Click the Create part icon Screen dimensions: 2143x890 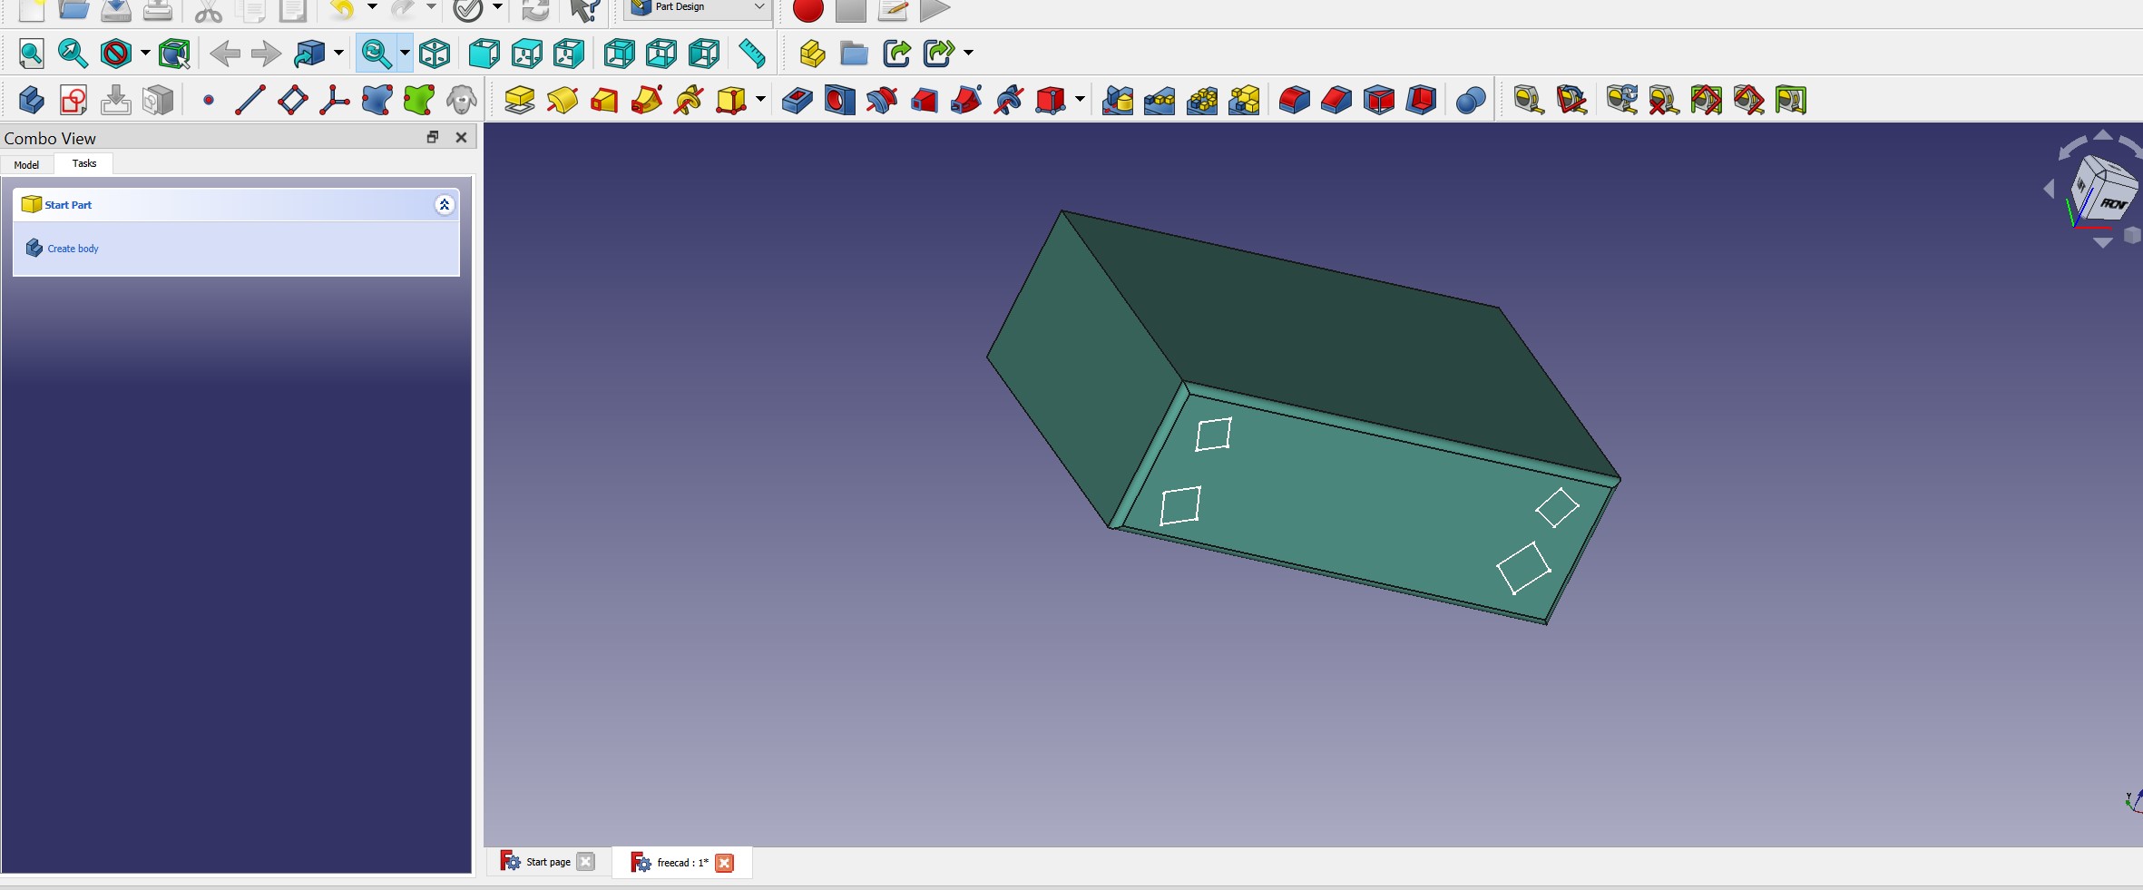tap(812, 54)
